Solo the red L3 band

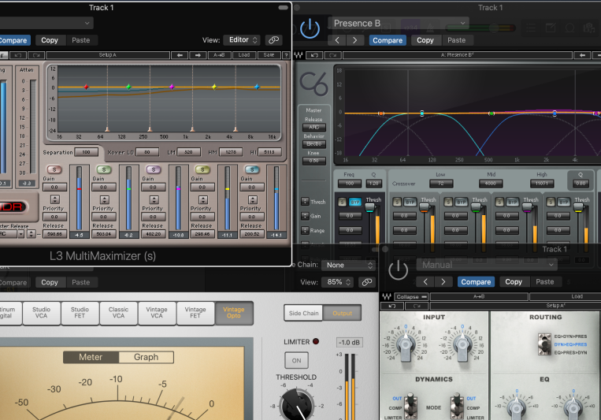click(54, 169)
